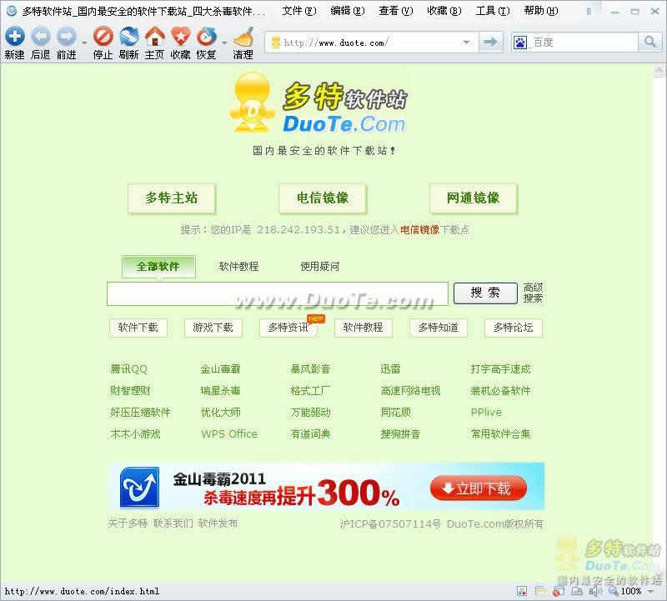The height and width of the screenshot is (601, 667).
Task: Switch to the 使用疑问 search tab
Action: [320, 267]
